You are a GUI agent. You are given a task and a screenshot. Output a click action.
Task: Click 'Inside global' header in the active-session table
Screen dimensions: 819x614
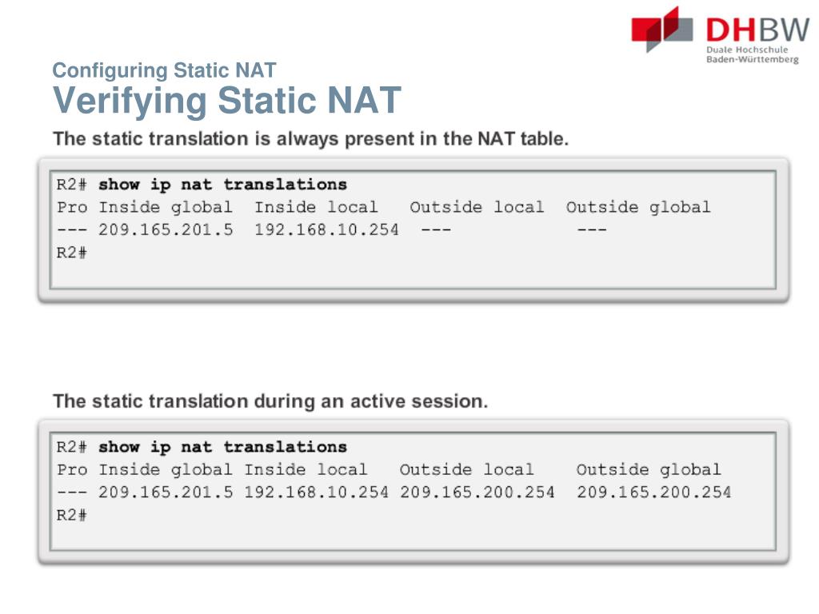point(166,470)
